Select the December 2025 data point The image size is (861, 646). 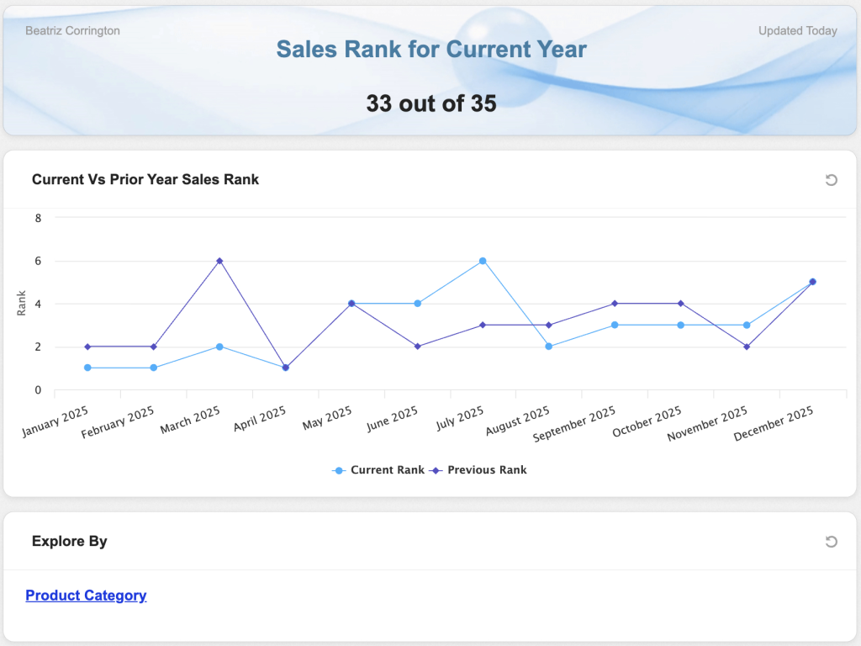pyautogui.click(x=812, y=282)
